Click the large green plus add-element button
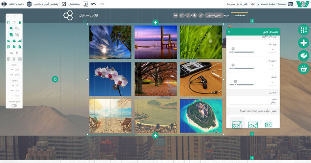 (x=304, y=43)
